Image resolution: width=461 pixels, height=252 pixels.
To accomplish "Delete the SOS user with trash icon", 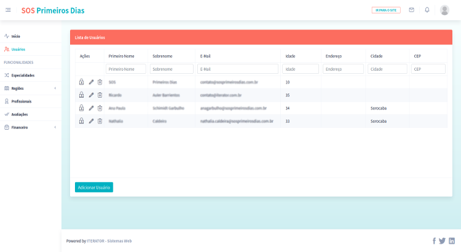I will [100, 82].
